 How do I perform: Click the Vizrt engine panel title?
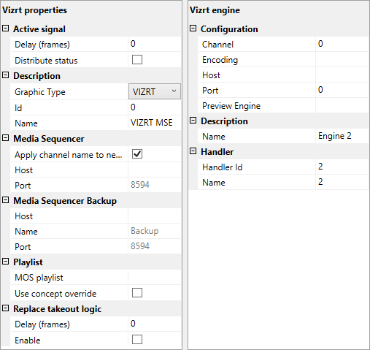pyautogui.click(x=215, y=10)
